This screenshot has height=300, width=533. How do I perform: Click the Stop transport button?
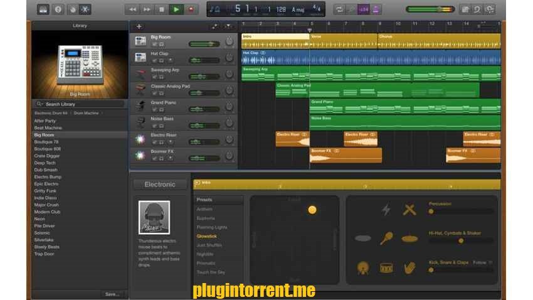coord(161,9)
